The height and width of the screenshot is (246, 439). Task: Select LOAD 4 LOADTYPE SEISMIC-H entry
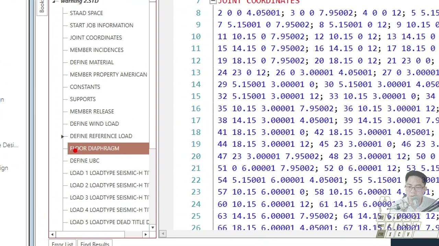pyautogui.click(x=109, y=210)
